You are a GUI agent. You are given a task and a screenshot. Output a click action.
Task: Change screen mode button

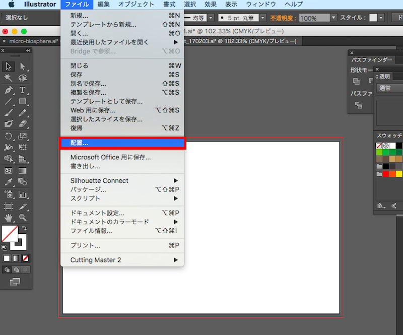coord(15,282)
